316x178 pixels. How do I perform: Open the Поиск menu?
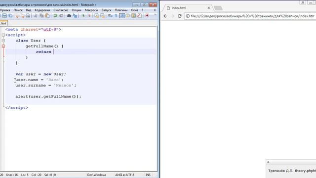pos(18,10)
